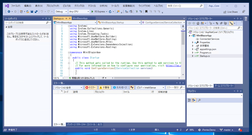Screen dimensions: 252x135
Task: Click the Navigate Backward arrow in main toolbar
Action: click(x=9, y=12)
